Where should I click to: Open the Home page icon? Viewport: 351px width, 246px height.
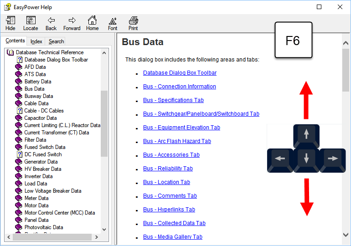point(92,21)
